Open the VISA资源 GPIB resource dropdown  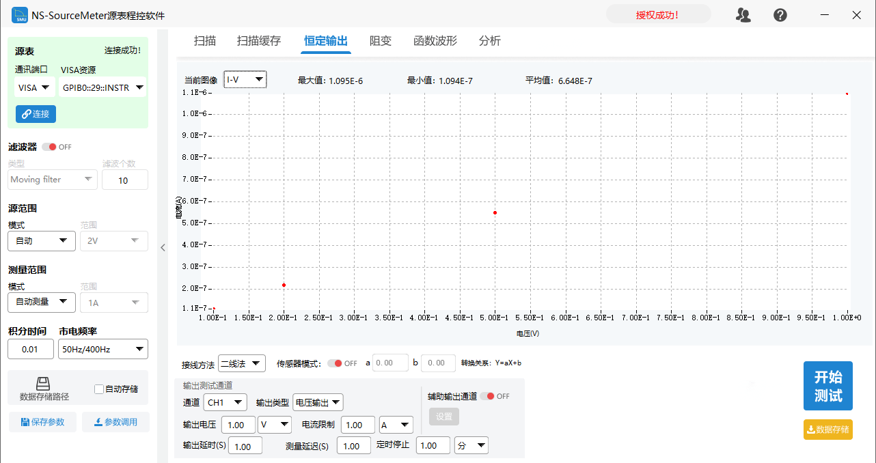pyautogui.click(x=102, y=87)
